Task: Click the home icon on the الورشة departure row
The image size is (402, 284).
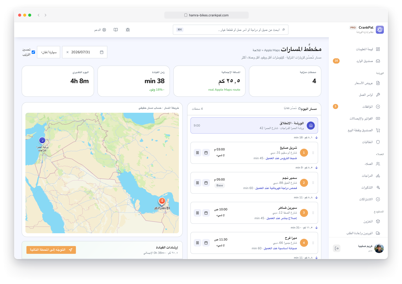Action: (x=311, y=126)
